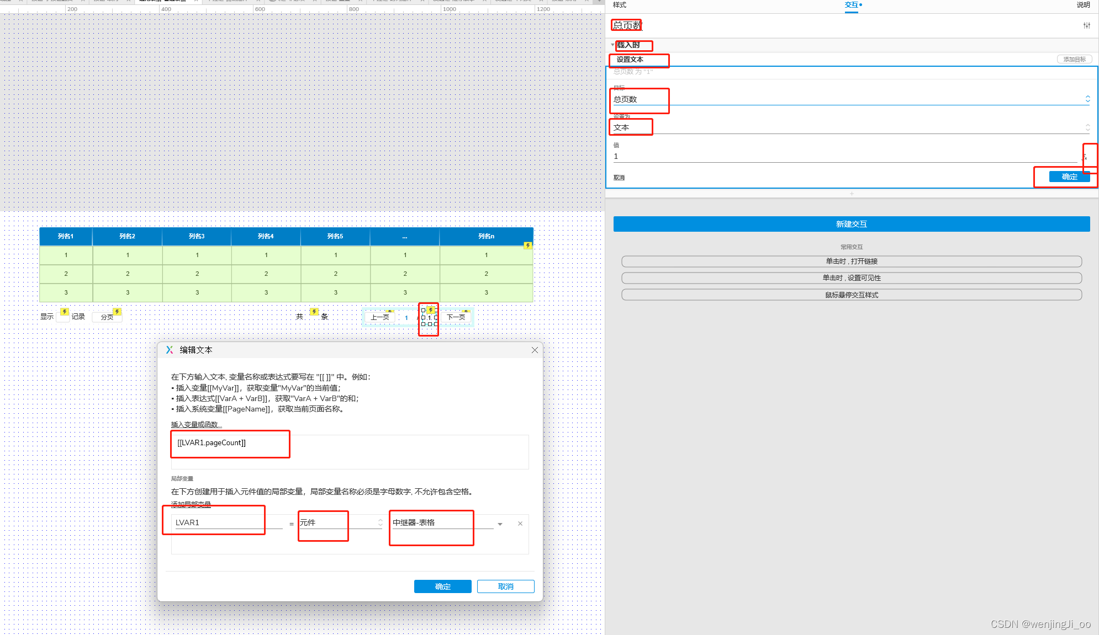
Task: Click the lightning badge on the 分页 button
Action: coord(117,312)
